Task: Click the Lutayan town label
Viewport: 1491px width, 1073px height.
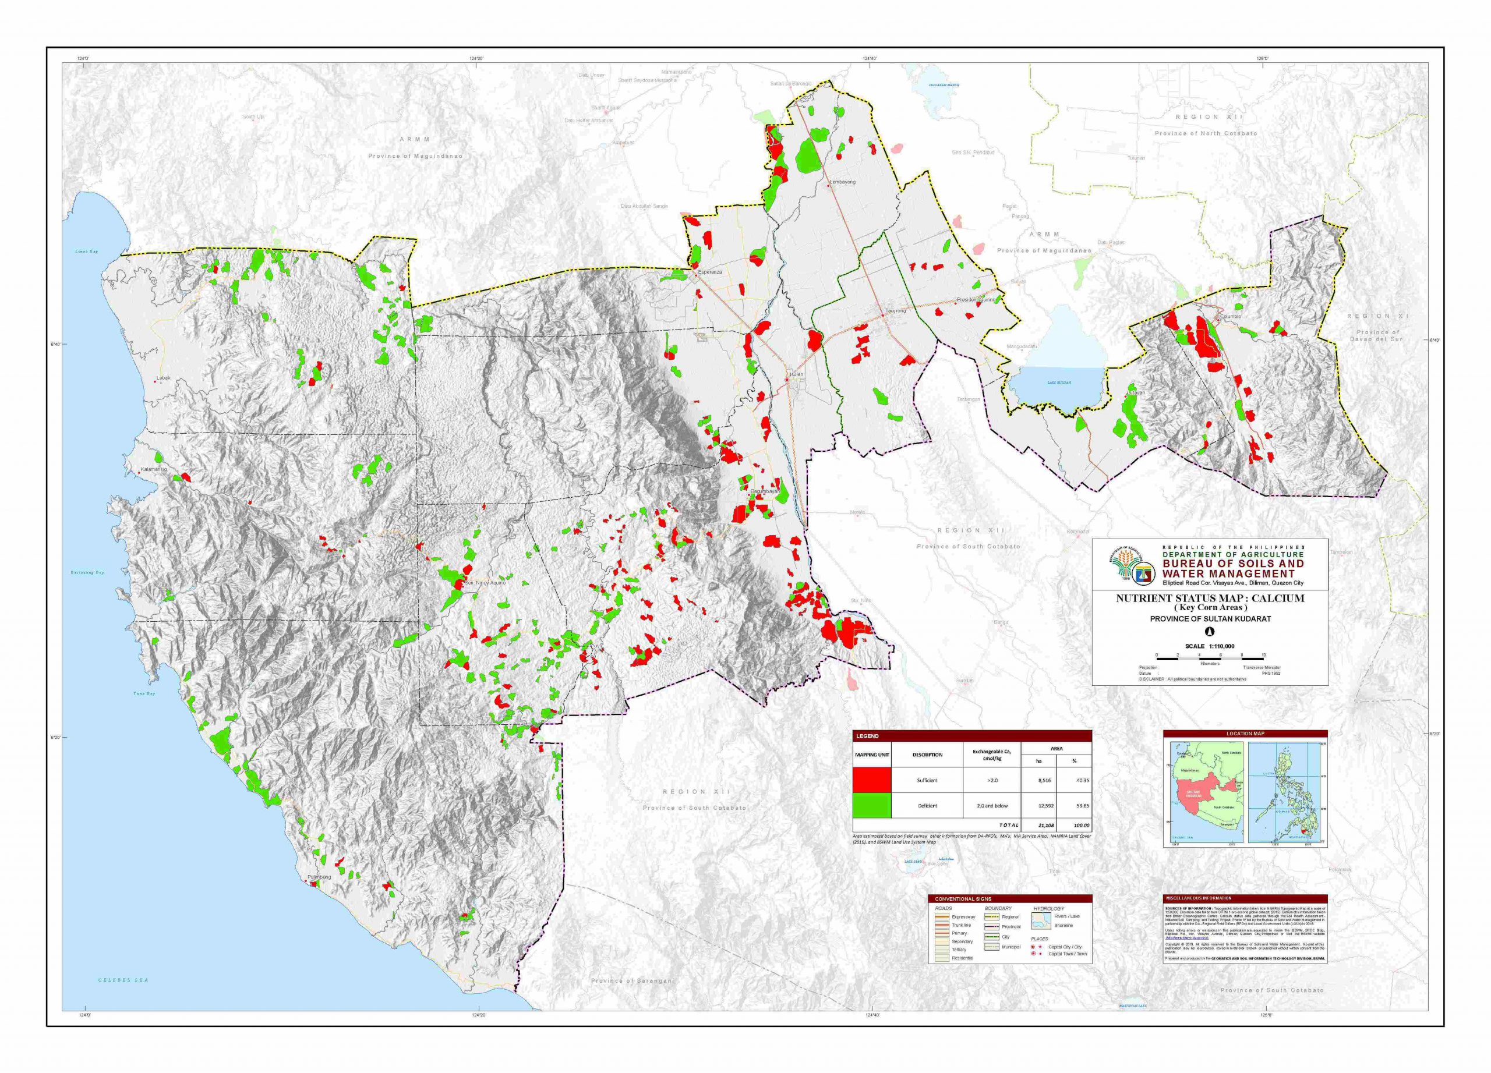Action: click(x=1136, y=393)
